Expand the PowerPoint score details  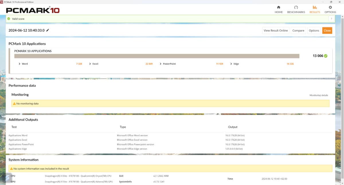(161, 64)
